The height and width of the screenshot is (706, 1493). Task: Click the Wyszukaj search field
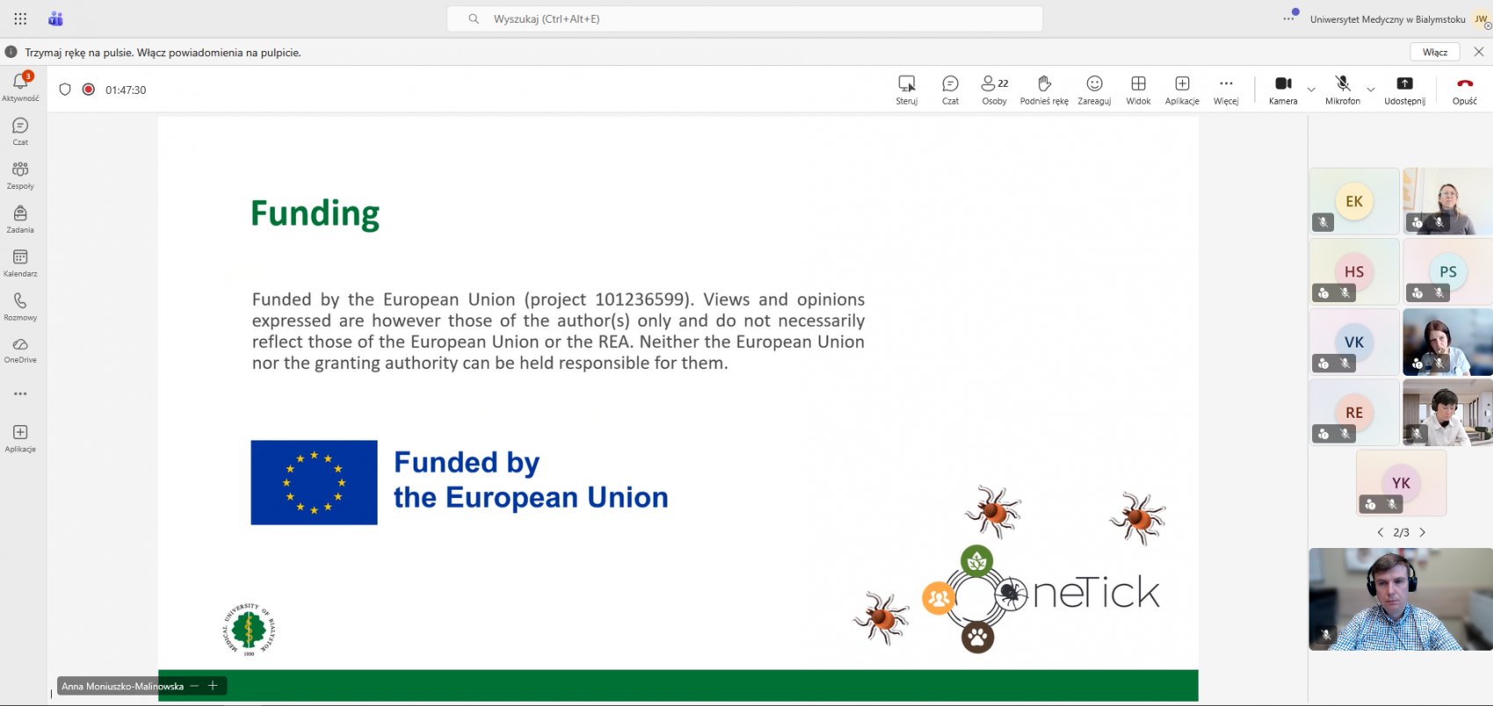click(745, 18)
